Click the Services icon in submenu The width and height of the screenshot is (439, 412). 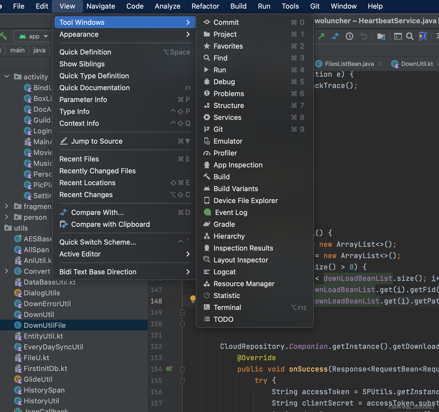coord(207,117)
